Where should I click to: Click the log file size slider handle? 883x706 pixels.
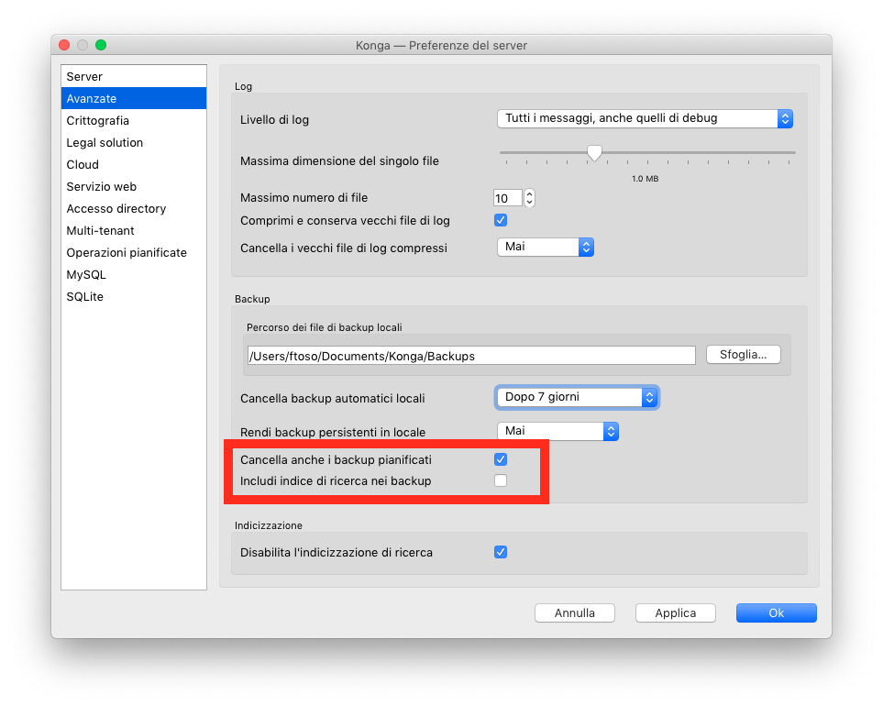pos(594,153)
